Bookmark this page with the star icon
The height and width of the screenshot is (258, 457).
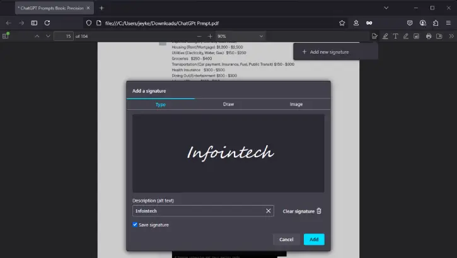pos(342,23)
